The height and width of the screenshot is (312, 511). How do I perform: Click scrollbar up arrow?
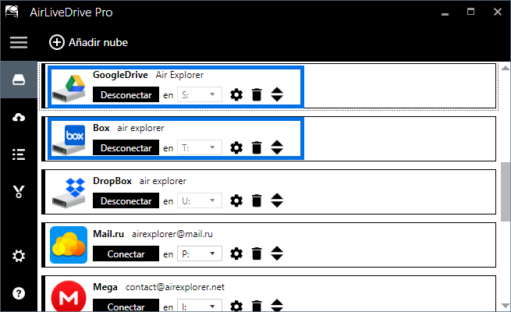coord(506,68)
